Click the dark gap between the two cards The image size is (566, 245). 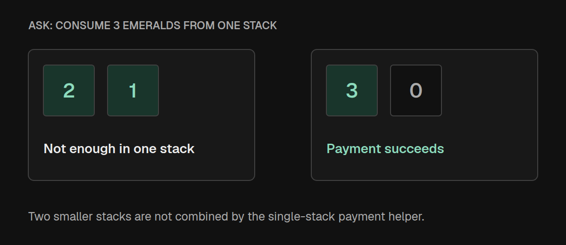283,115
